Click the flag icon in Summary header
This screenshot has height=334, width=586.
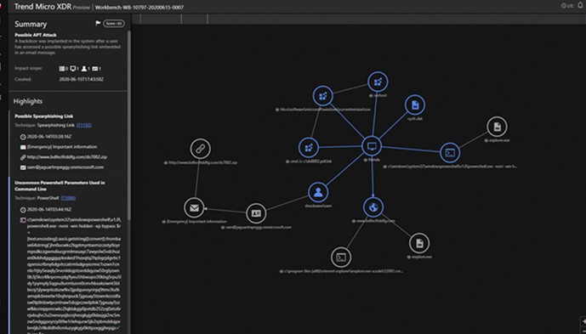pyautogui.click(x=98, y=24)
